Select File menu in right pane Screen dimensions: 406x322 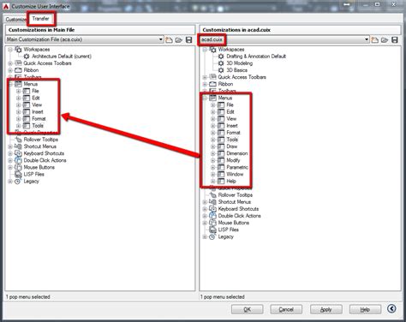pyautogui.click(x=230, y=104)
